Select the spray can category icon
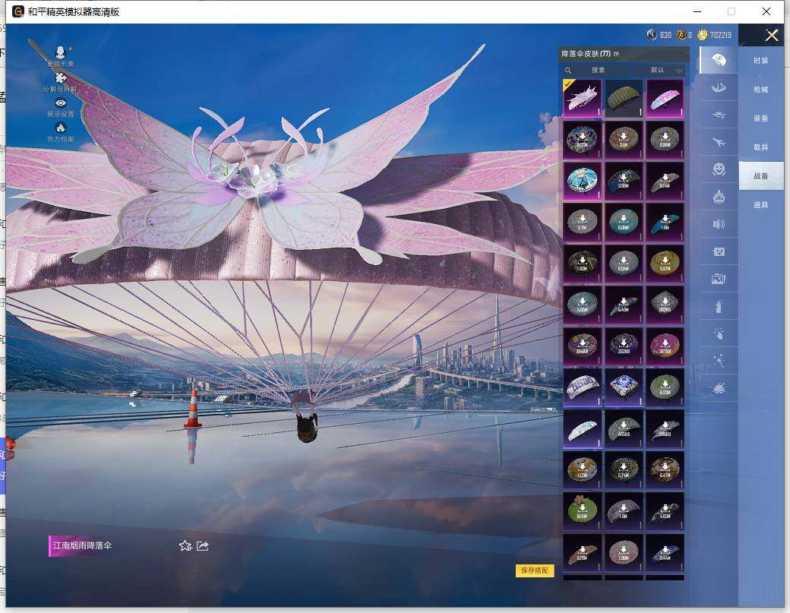This screenshot has width=790, height=613. click(x=719, y=306)
